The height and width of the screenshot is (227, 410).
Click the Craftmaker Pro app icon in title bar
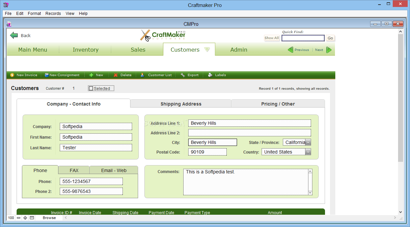(5, 5)
